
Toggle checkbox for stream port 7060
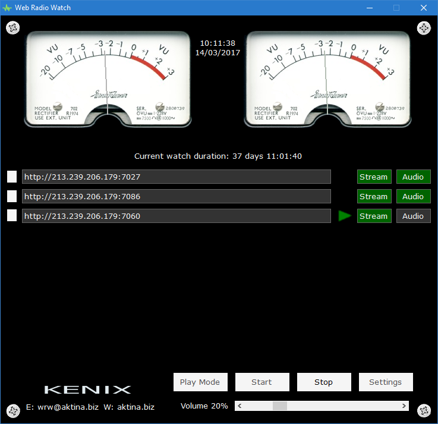(12, 216)
